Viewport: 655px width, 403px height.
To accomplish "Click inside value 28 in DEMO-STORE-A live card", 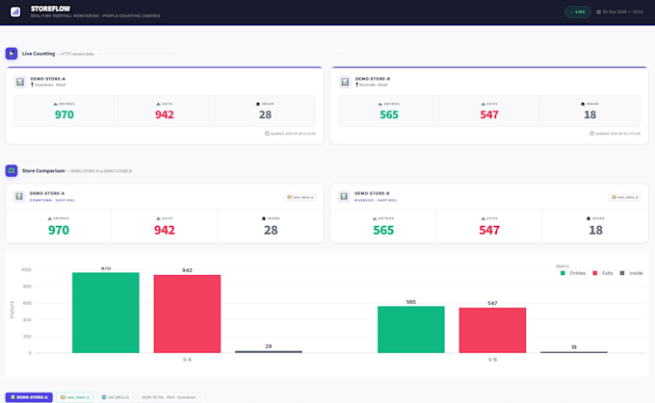I will 265,114.
